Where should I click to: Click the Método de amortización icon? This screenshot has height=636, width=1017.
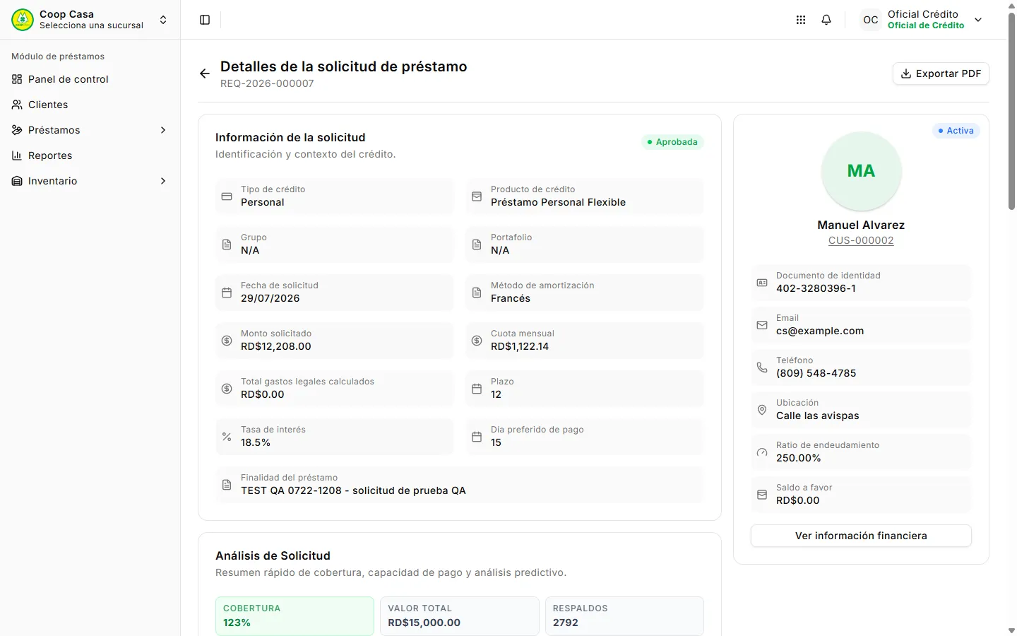click(x=477, y=293)
